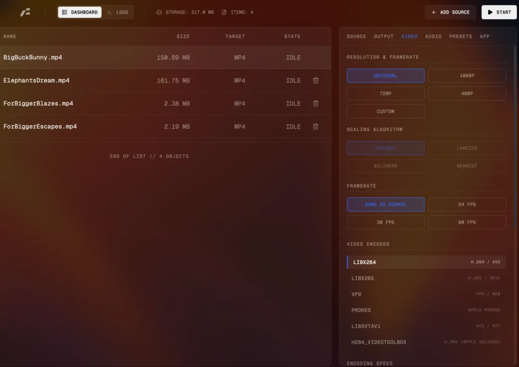Viewport: 519px width, 367px height.
Task: Click the Size column header
Action: pos(183,36)
